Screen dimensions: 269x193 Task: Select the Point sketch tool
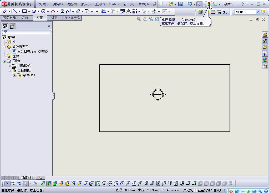tap(97, 12)
